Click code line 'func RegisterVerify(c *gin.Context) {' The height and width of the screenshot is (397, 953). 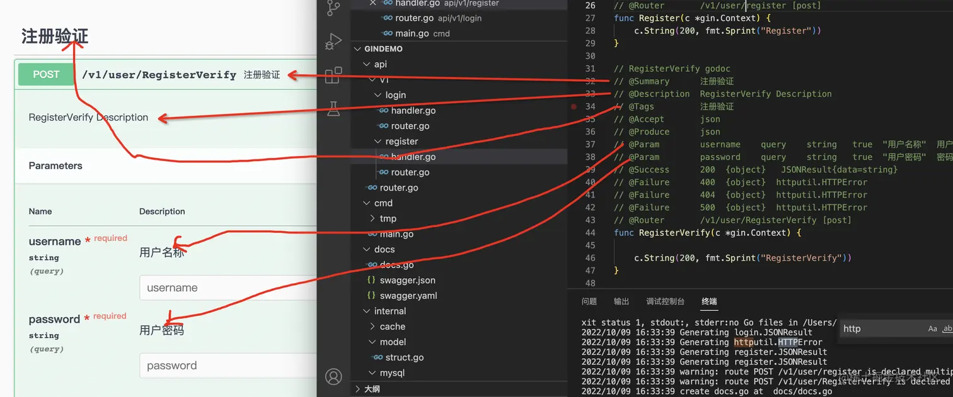707,233
